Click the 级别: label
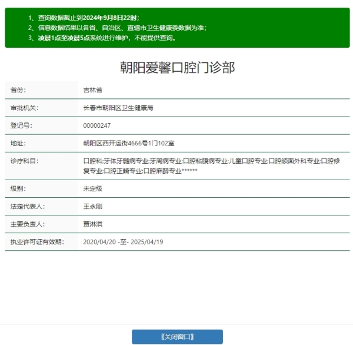The width and height of the screenshot is (353, 345). tap(18, 188)
